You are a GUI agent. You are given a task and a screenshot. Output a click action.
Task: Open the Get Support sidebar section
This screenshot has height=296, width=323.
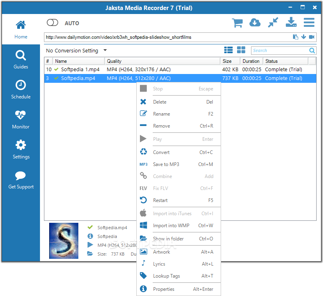[21, 180]
